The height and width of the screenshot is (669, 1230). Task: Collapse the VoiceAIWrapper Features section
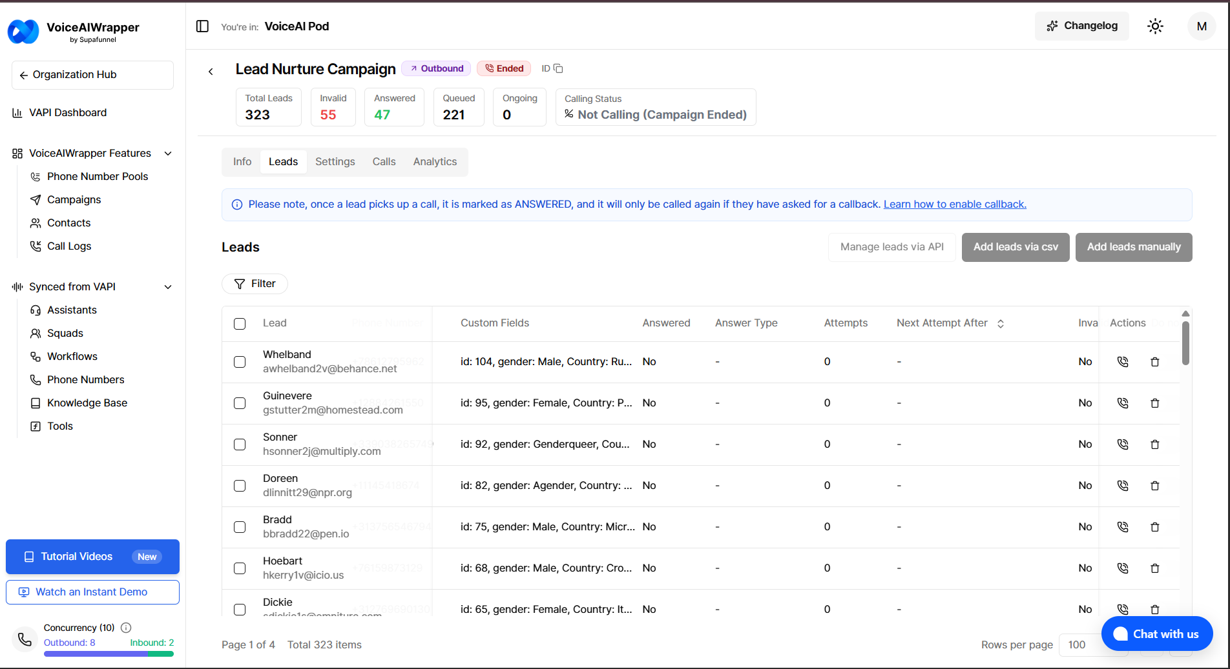click(168, 154)
